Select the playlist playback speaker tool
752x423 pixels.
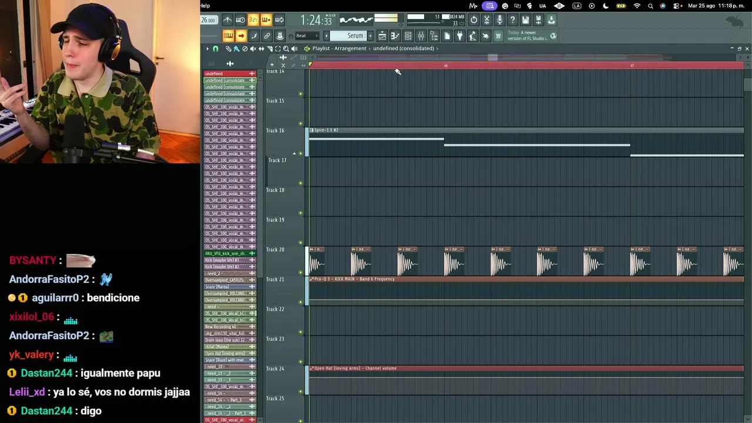tap(294, 49)
